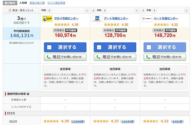Call Art via 電話でお問い合わせ button
Viewport: 193px width, 125px height.
click(x=115, y=57)
